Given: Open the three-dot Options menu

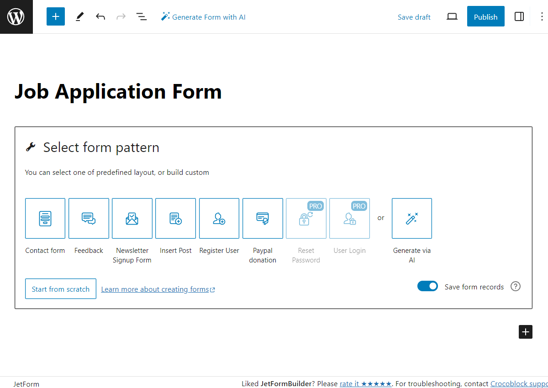Looking at the screenshot, I should point(542,16).
